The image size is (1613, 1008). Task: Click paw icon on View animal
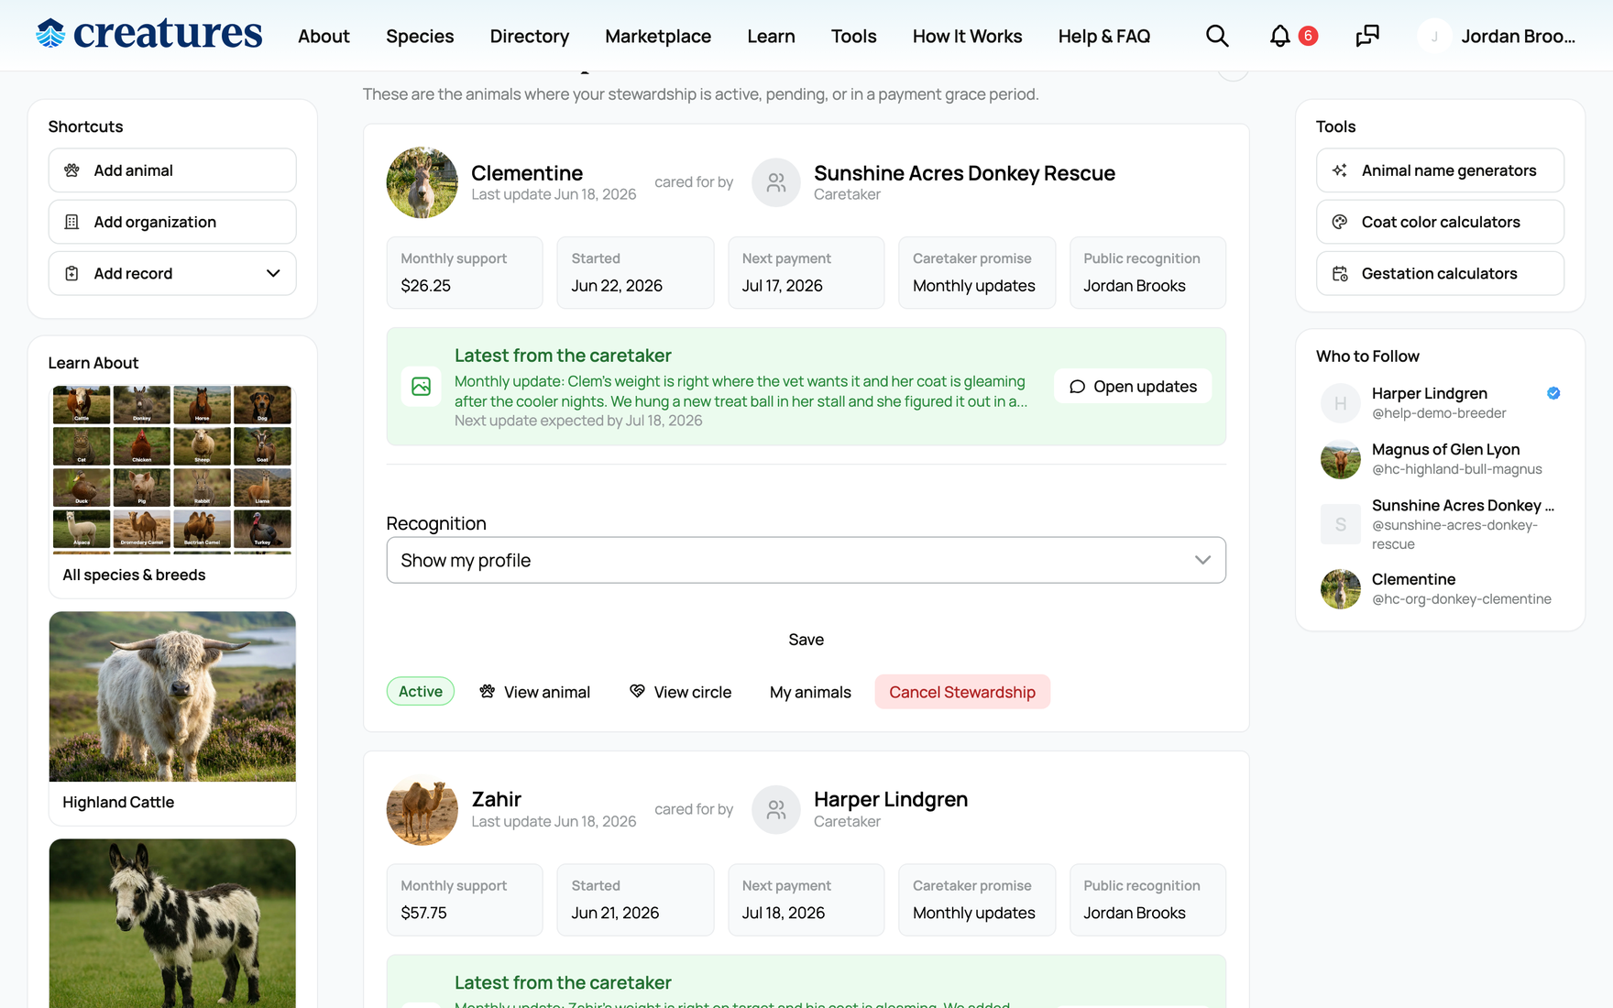click(488, 692)
